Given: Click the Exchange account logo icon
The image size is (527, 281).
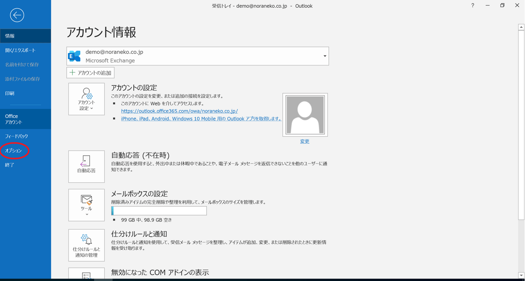Looking at the screenshot, I should 74,56.
